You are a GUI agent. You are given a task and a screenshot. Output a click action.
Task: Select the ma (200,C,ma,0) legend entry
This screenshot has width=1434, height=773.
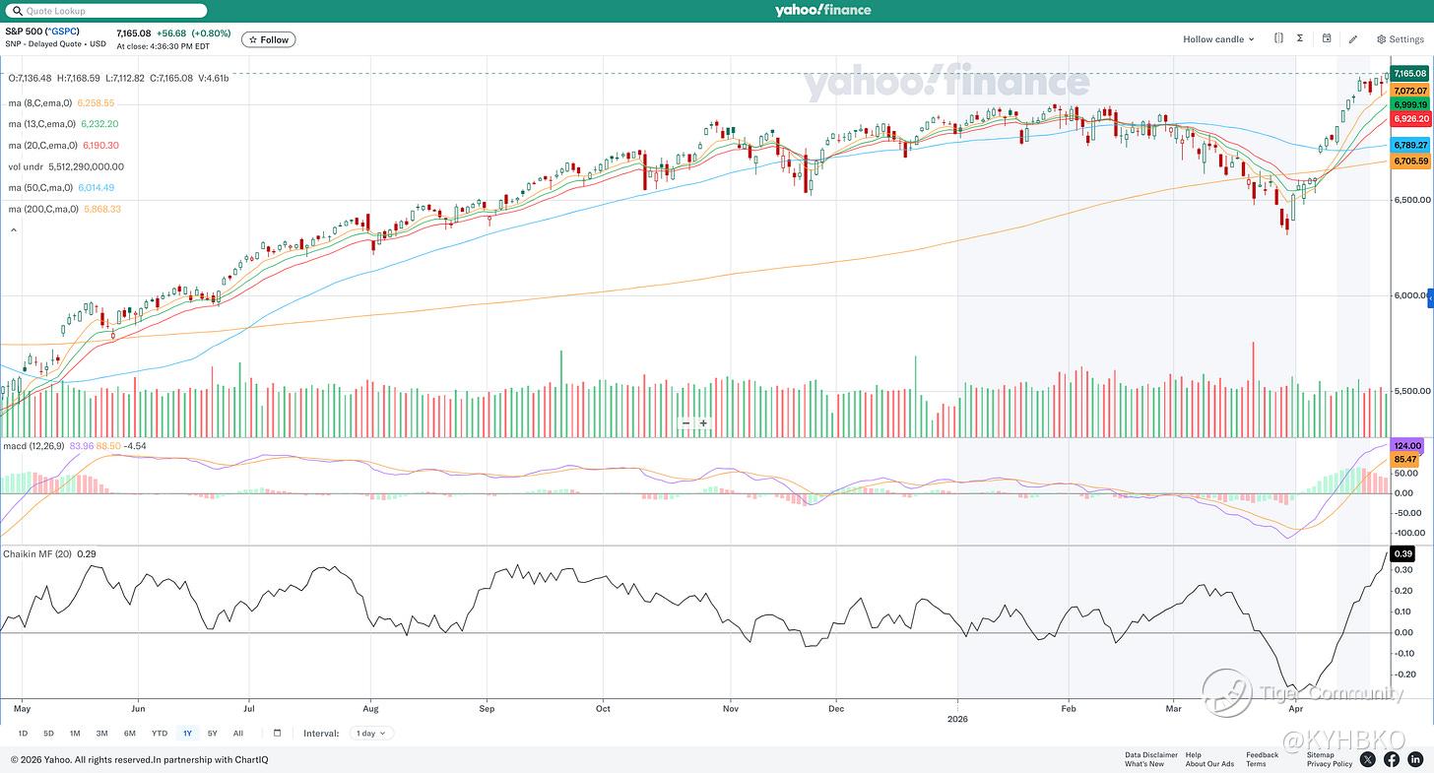point(63,209)
